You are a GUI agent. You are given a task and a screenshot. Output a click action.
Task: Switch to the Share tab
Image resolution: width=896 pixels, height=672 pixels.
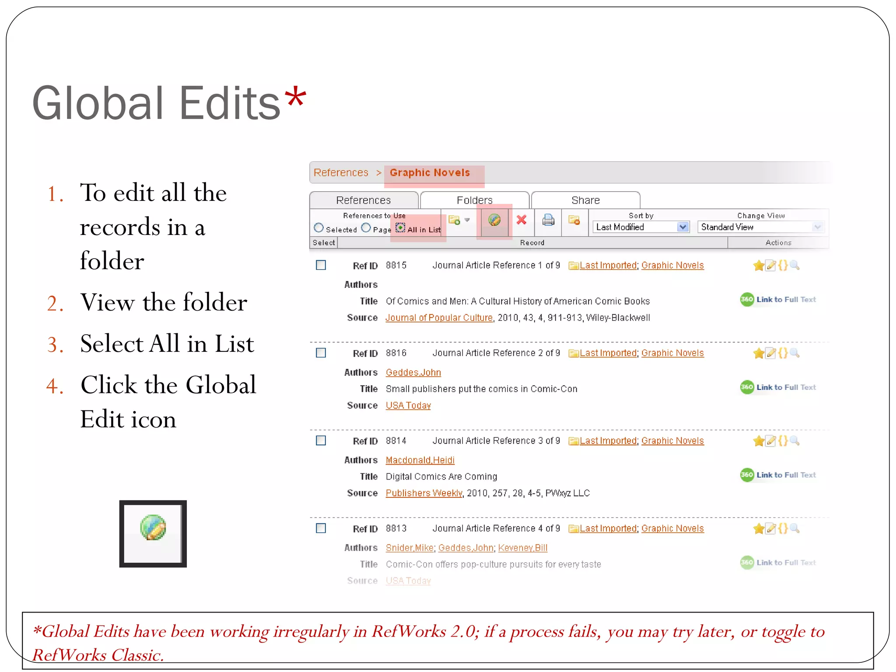pos(586,200)
